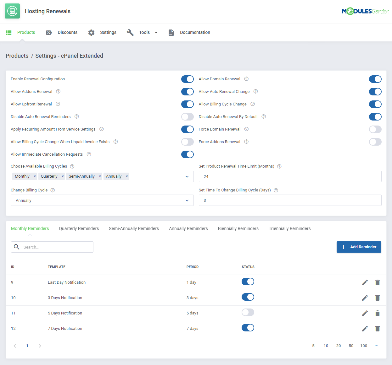
Task: Open the Biennially Reminders tab
Action: point(238,228)
